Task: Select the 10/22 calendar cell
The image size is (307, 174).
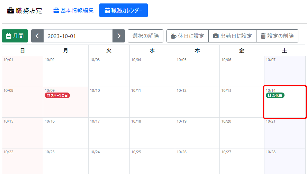Action: point(22,161)
